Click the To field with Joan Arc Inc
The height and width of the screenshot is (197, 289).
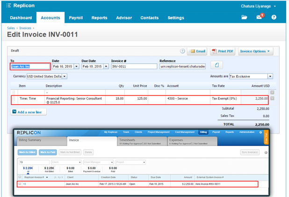[30, 66]
